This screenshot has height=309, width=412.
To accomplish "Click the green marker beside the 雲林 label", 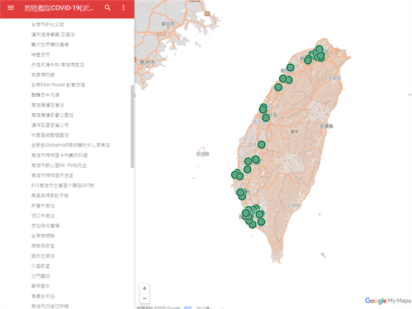I will 261,145.
